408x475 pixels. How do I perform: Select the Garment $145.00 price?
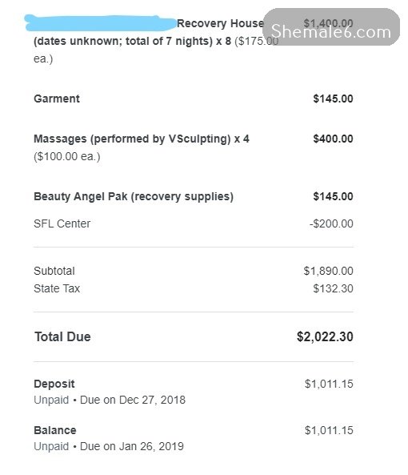pos(333,99)
